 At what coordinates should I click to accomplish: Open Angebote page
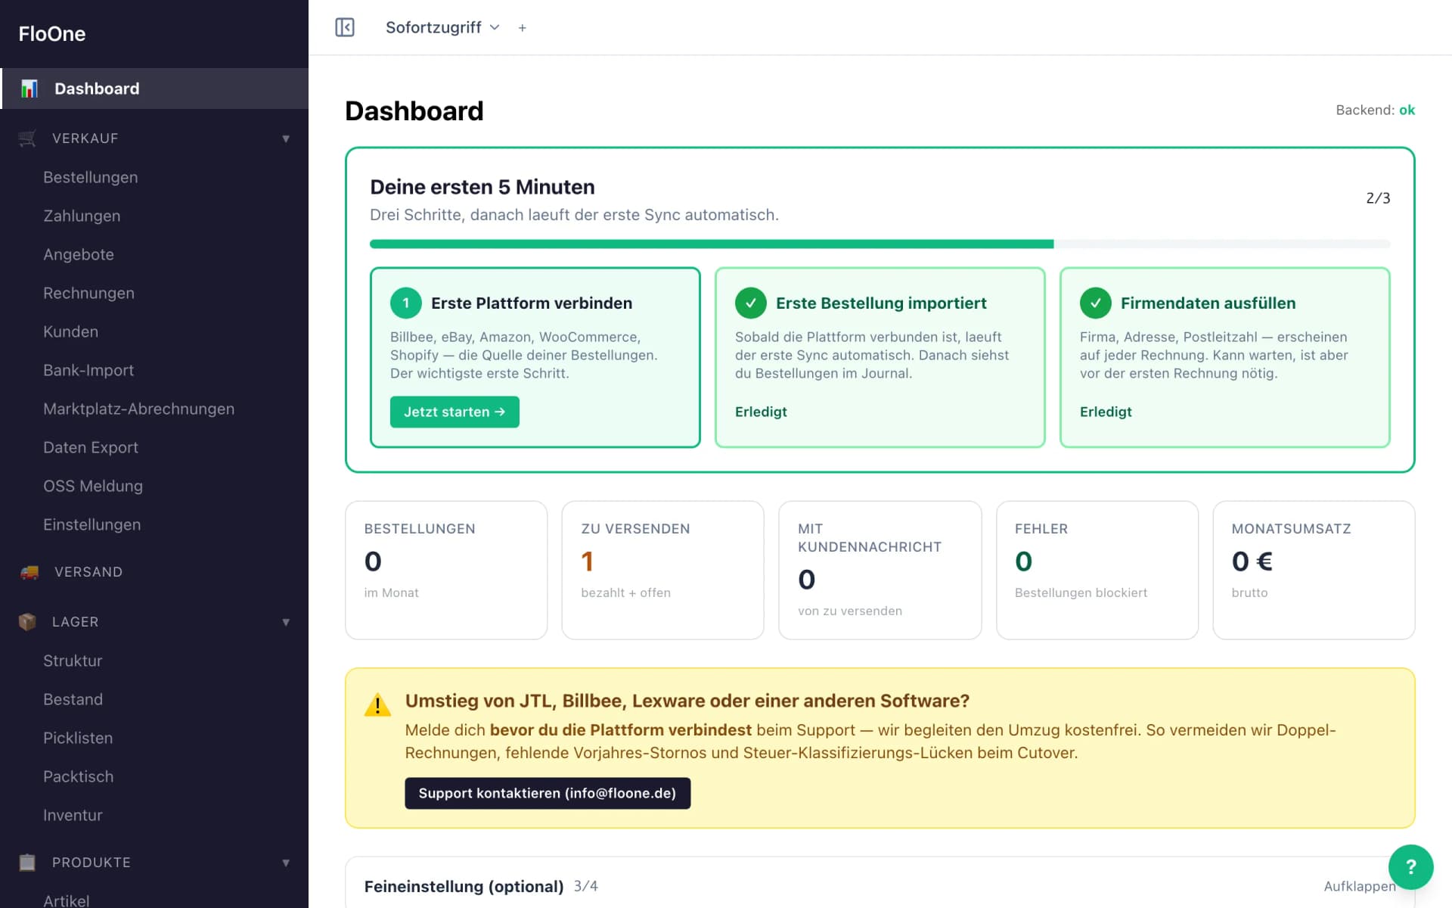(79, 254)
